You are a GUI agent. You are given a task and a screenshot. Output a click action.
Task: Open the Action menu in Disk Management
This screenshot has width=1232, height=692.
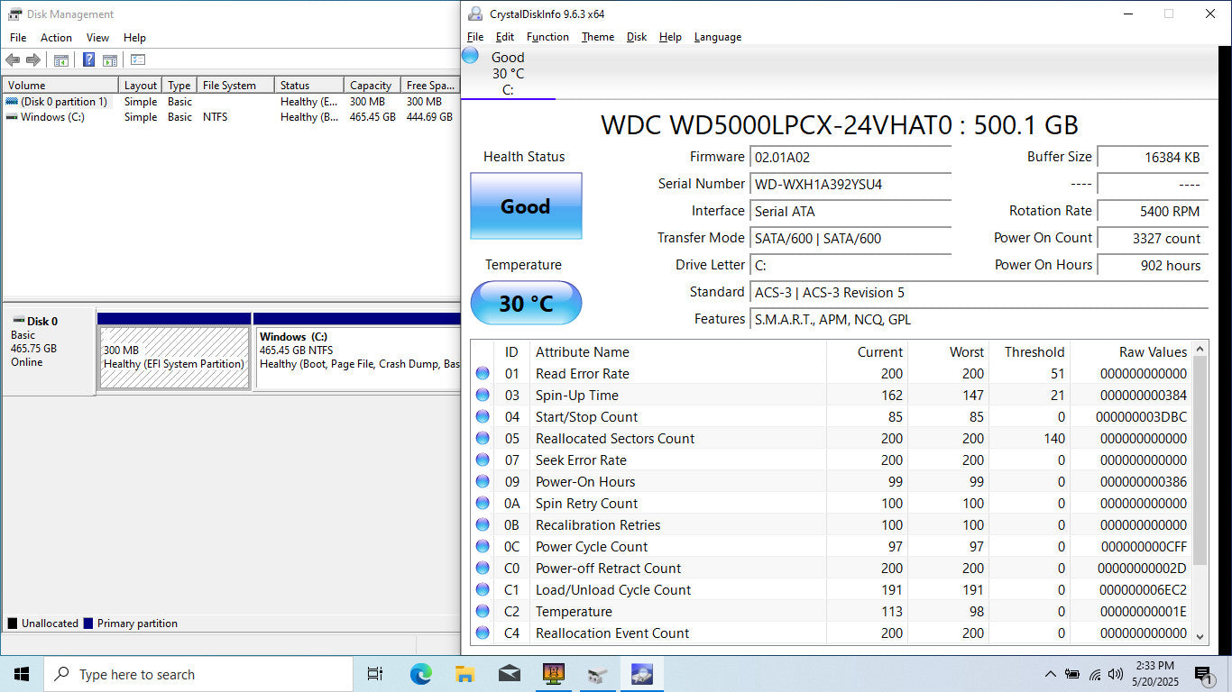[56, 38]
